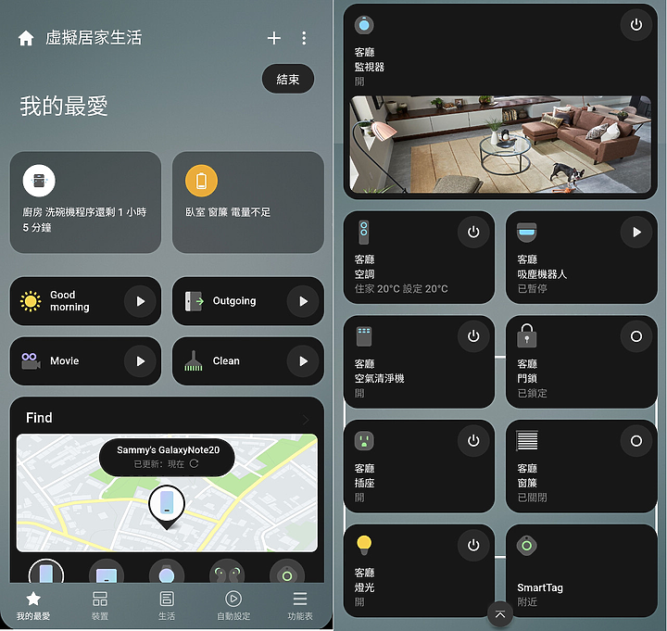Tap the Movie camera icon
This screenshot has height=631, width=667.
(x=31, y=361)
